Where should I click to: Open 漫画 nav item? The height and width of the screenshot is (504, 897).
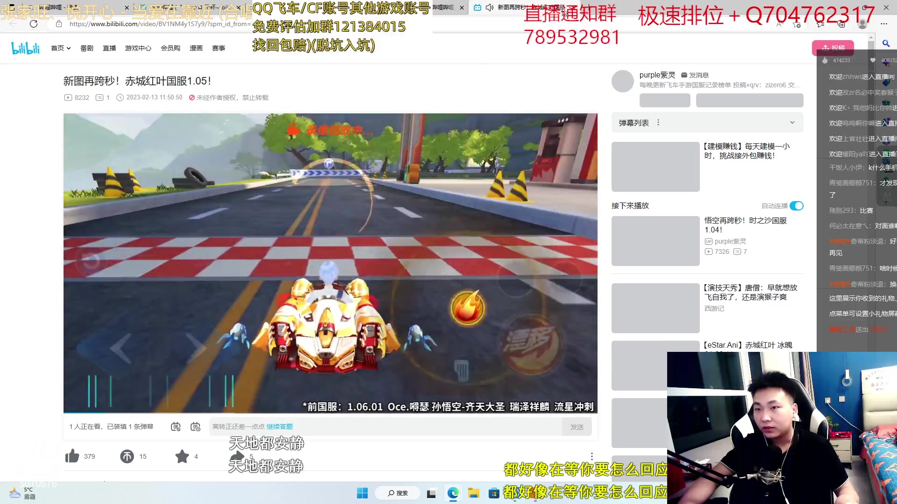[196, 48]
